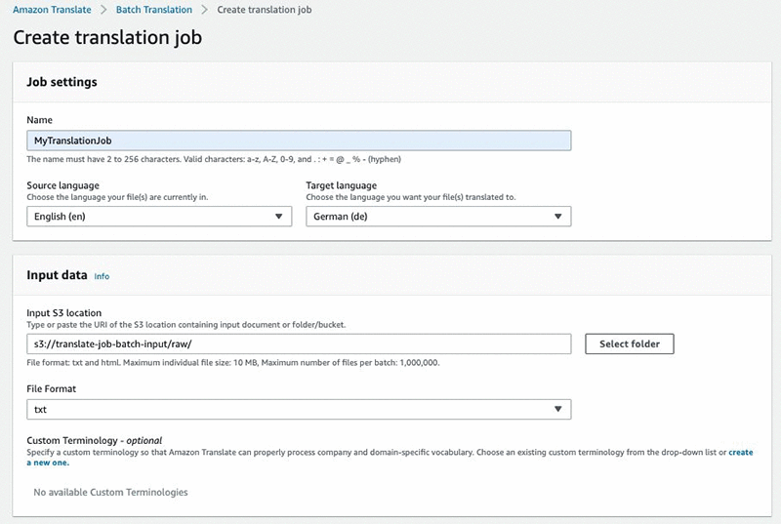Click the Input S3 location field
781x524 pixels.
(299, 343)
